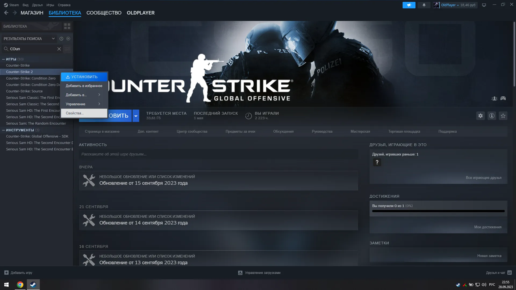Show ready-to-play games filter icon
This screenshot has width=516, height=290.
68,39
